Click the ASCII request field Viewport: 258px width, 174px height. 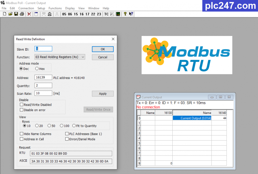[71, 161]
